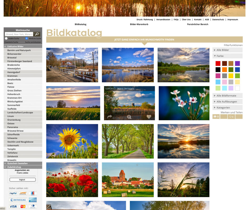Screen dimensions: 247x210
Task: Zoom into the Mühle Vehlefanz image via magnifier
Action: click(x=129, y=117)
